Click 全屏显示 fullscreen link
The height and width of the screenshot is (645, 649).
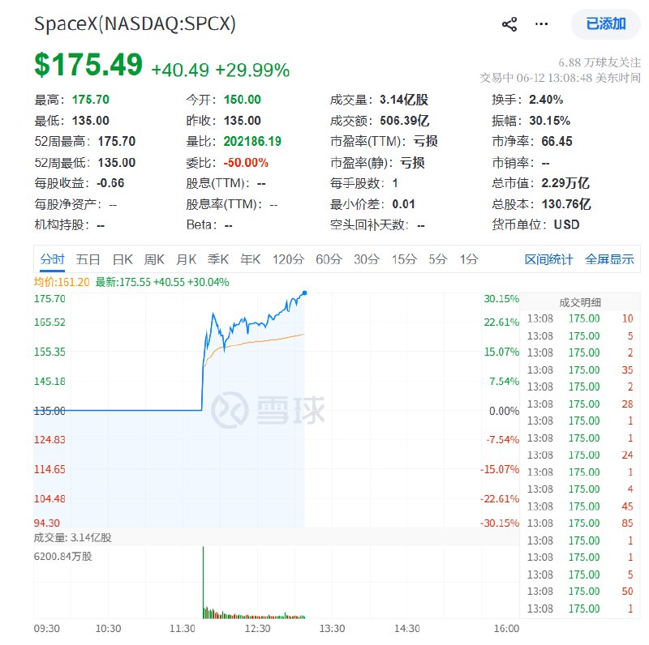point(609,259)
